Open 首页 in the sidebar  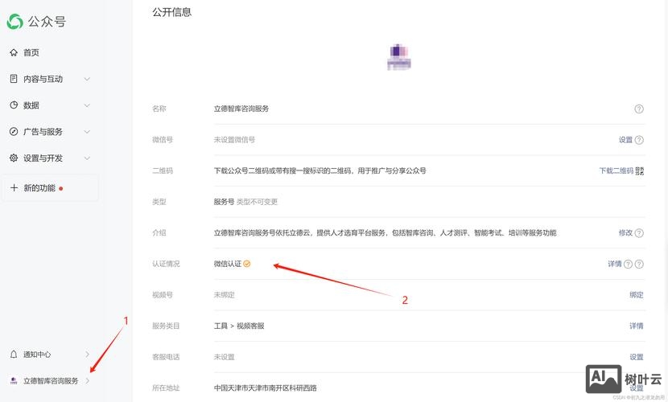click(x=31, y=52)
